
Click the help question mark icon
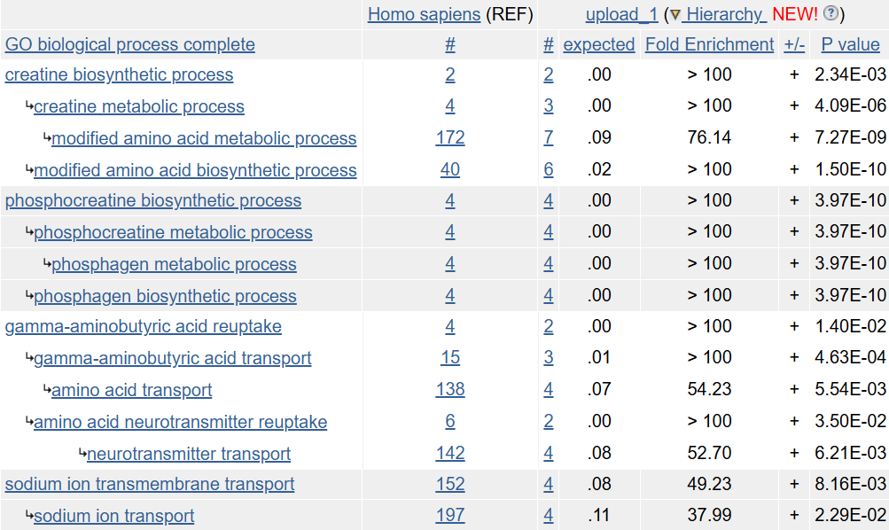[x=831, y=13]
